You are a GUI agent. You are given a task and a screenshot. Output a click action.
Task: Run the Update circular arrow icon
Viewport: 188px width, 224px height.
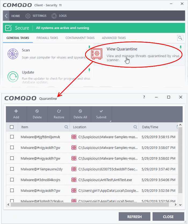click(x=13, y=77)
